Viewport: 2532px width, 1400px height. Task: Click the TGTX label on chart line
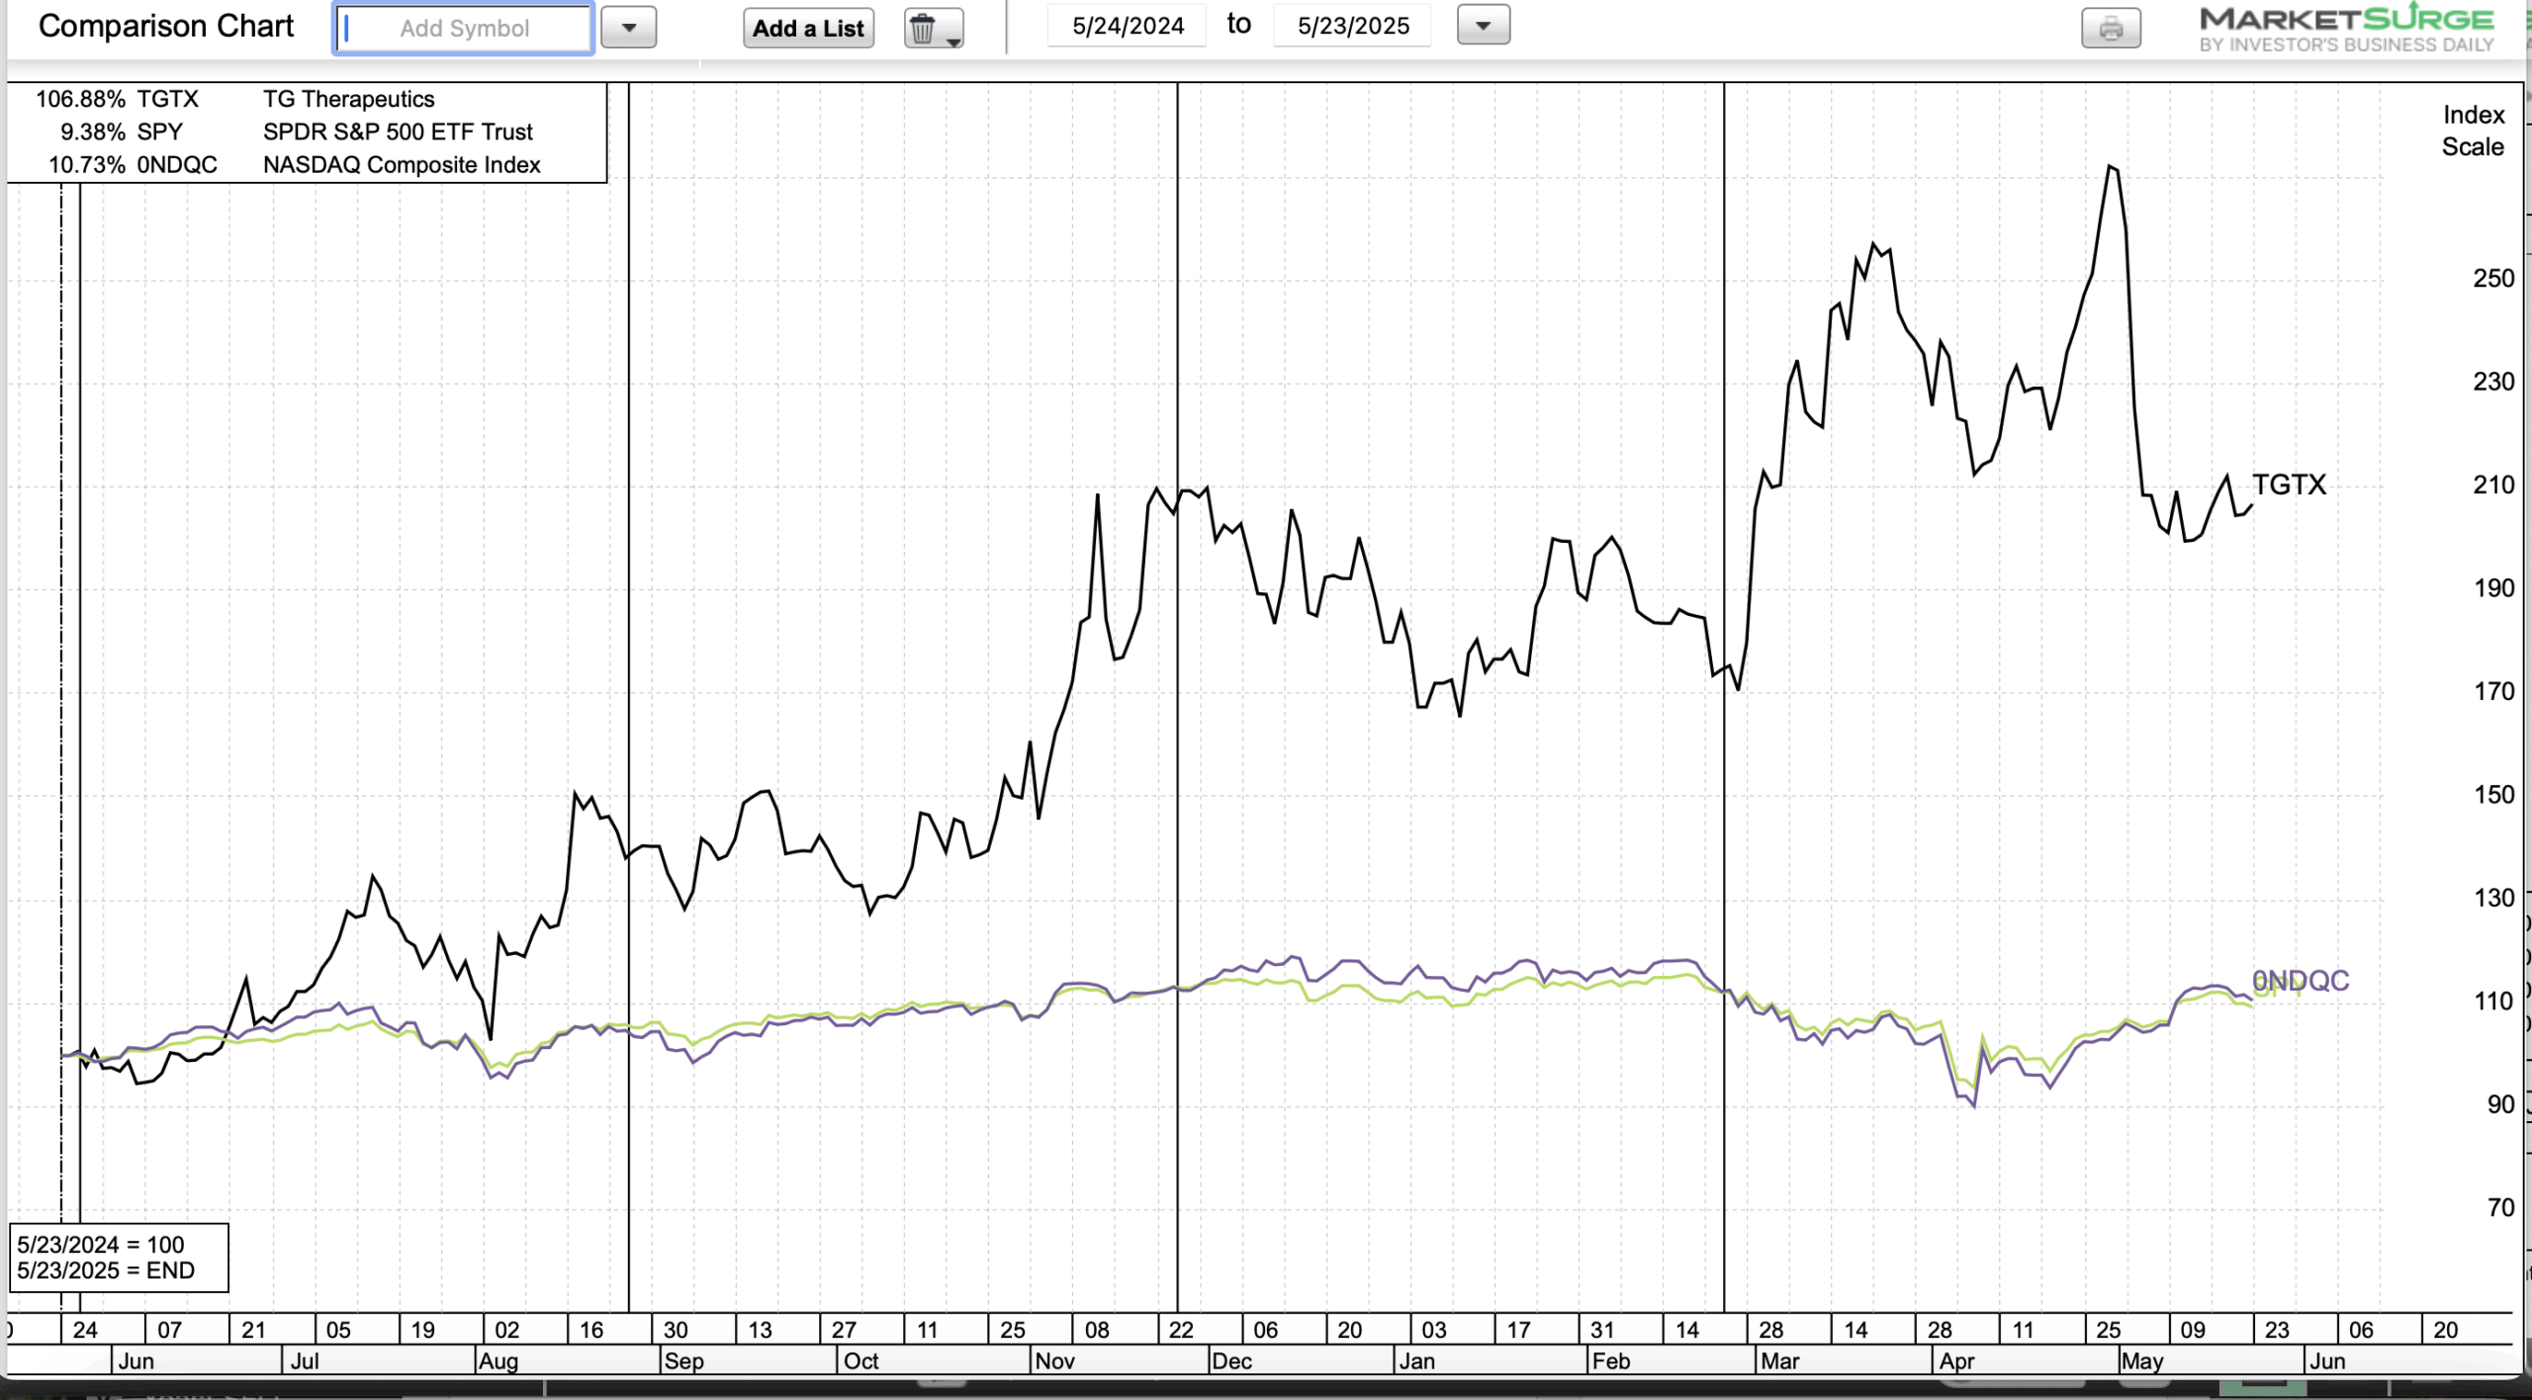[x=2289, y=484]
